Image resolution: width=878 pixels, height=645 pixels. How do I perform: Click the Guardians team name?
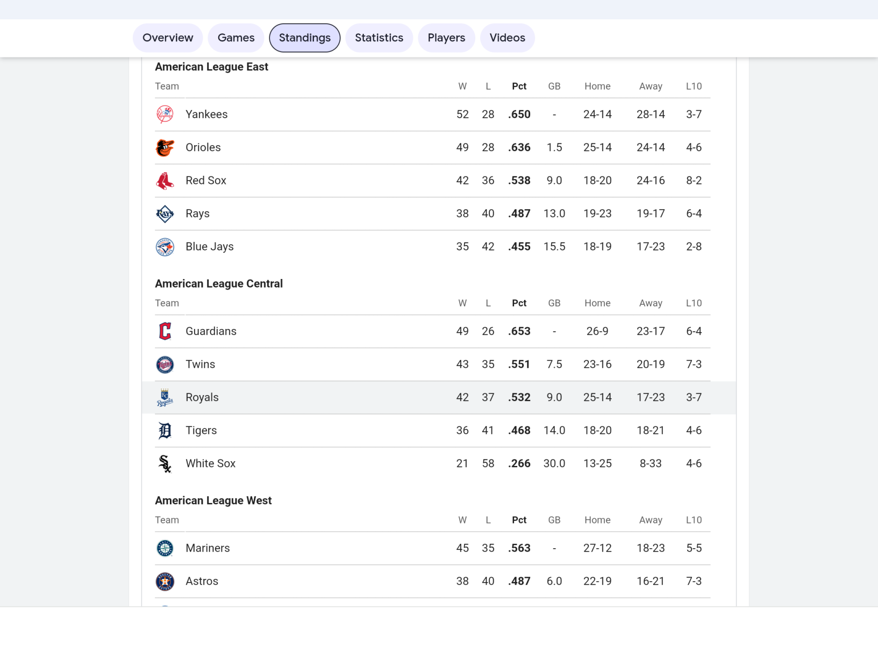[211, 332]
